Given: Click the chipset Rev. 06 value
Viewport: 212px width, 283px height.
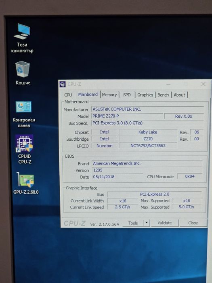Looking at the screenshot, I should coord(197,132).
